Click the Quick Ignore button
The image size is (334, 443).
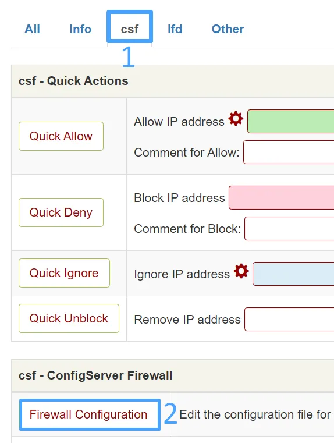[64, 273]
